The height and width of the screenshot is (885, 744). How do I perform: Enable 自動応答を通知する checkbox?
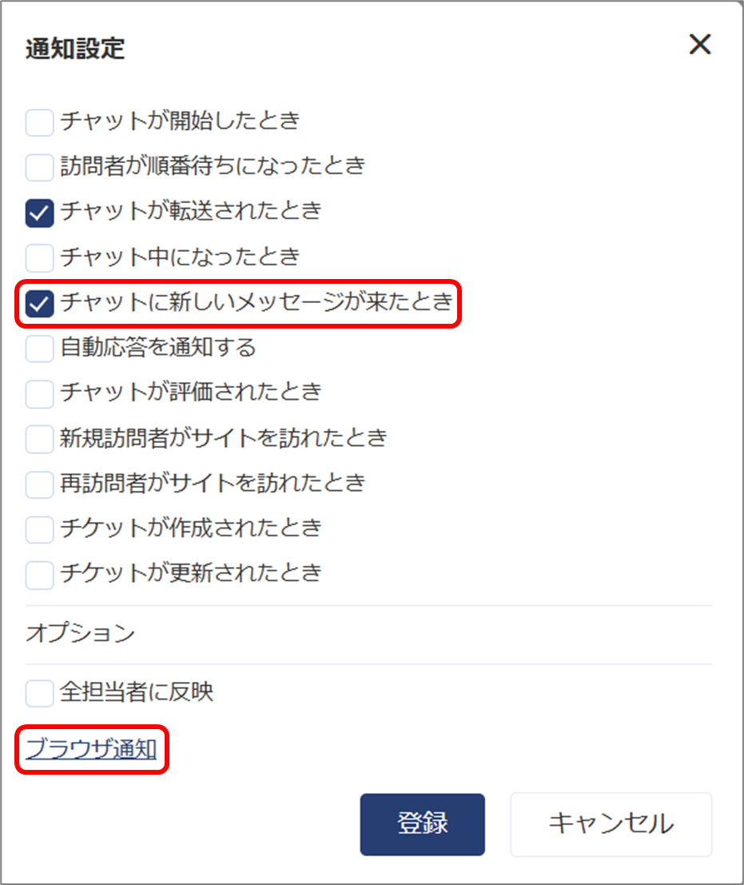pyautogui.click(x=39, y=349)
